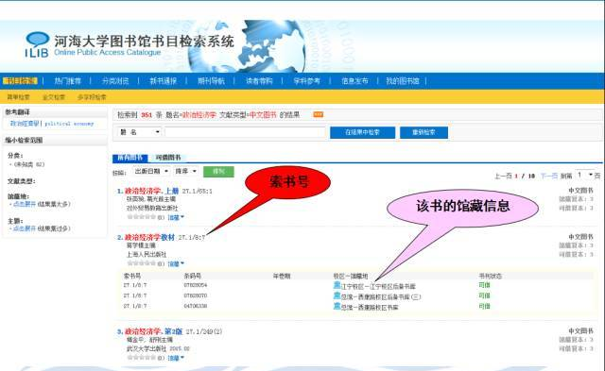Focus the search keyword input box
This screenshot has width=605, height=371.
[245, 132]
